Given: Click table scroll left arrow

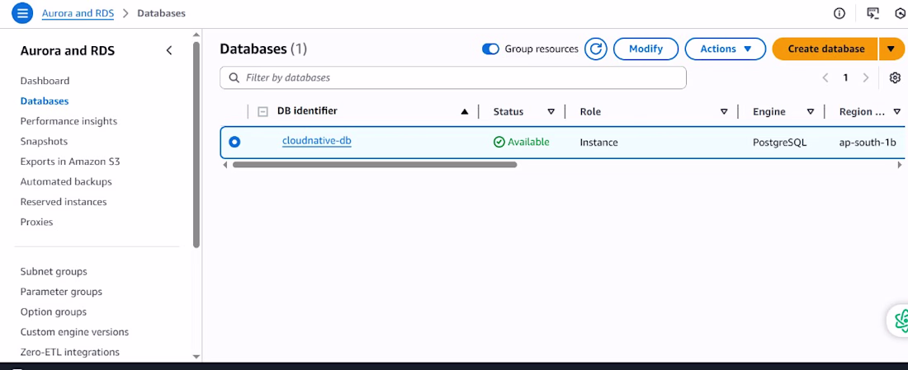Looking at the screenshot, I should (x=225, y=165).
